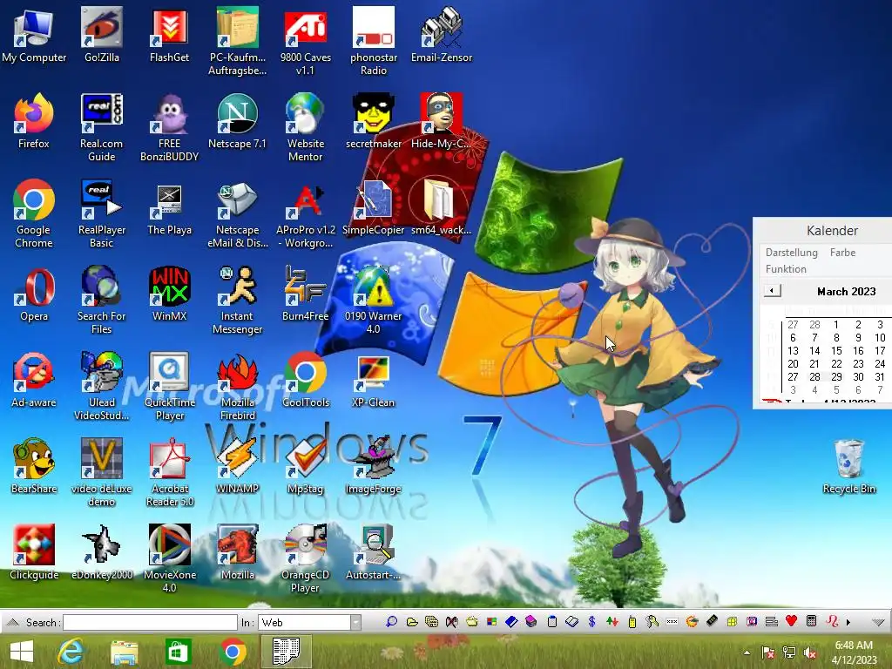This screenshot has width=892, height=669.
Task: Launch Acrobat Reader 5.0 icon
Action: click(170, 472)
